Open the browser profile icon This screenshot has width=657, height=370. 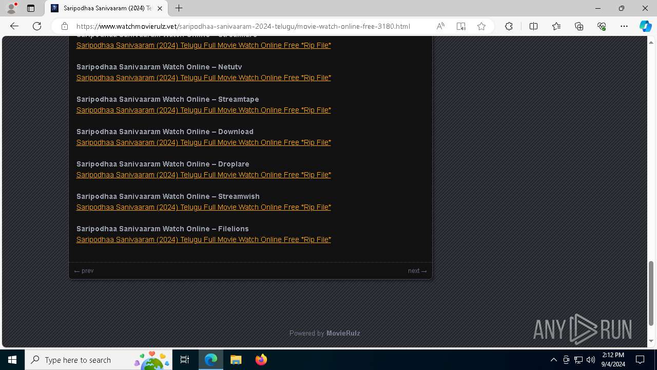[x=11, y=8]
